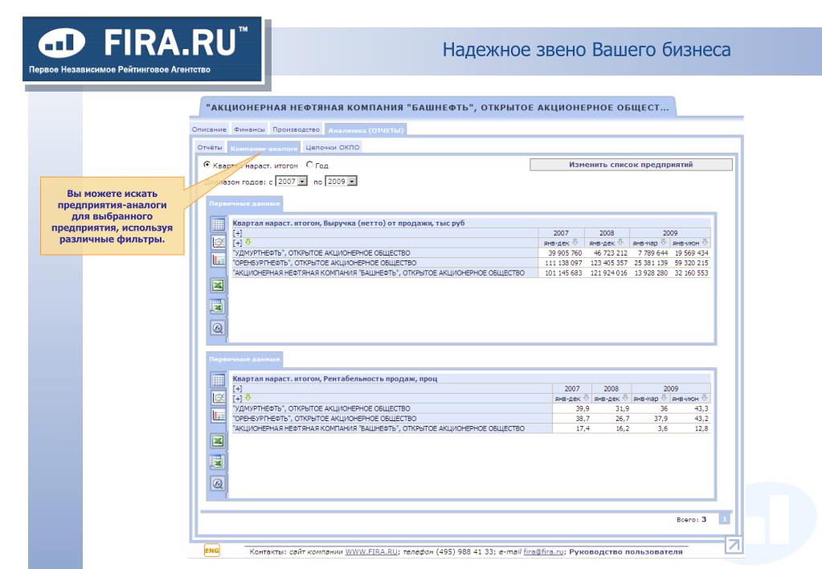Sort Рентабельность продаж table by 2007 янв-дек arrow
The width and height of the screenshot is (822, 569).
tap(586, 398)
